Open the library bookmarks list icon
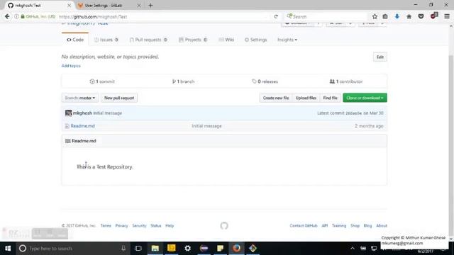Screen dimensions: 454x255 tap(385, 16)
